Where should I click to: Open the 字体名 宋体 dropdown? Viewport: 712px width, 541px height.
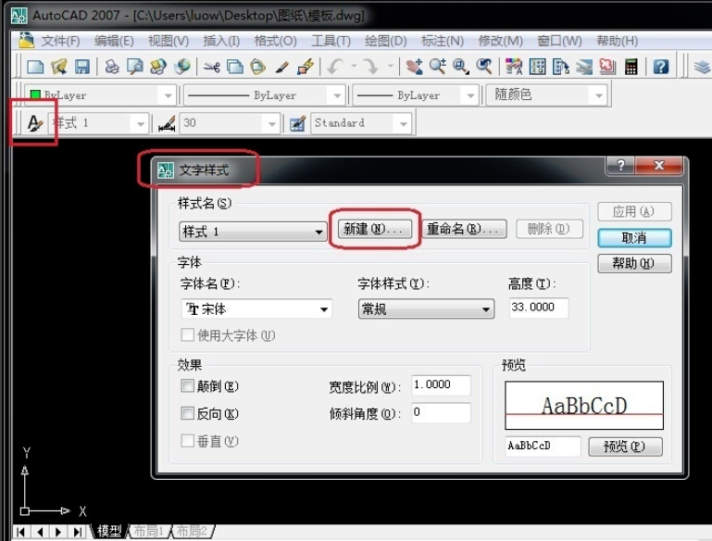(256, 309)
